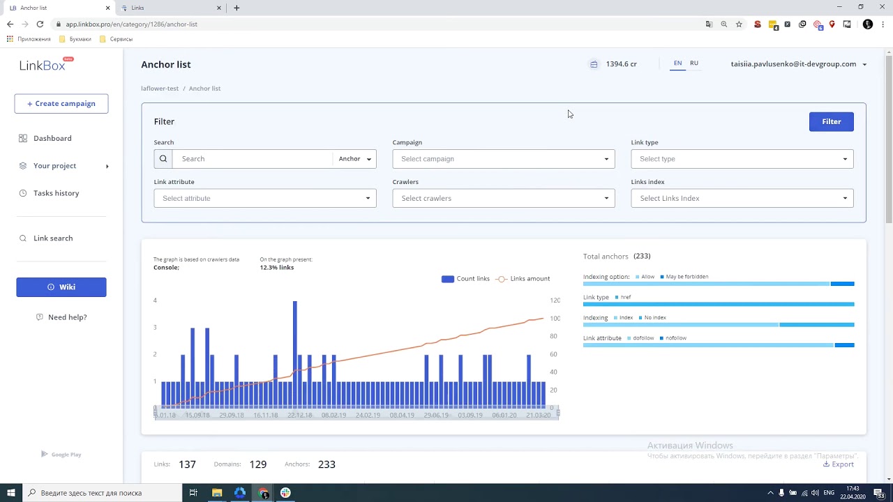This screenshot has width=893, height=502.
Task: Open the Select Links Index dropdown
Action: coord(742,198)
